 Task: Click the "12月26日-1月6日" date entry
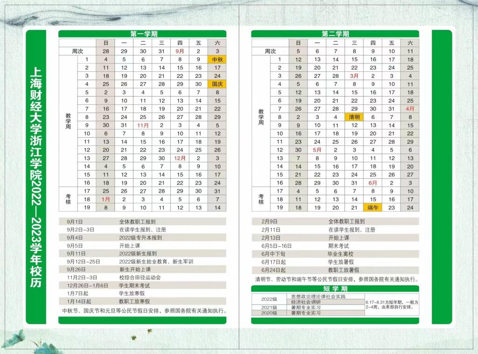click(88, 285)
